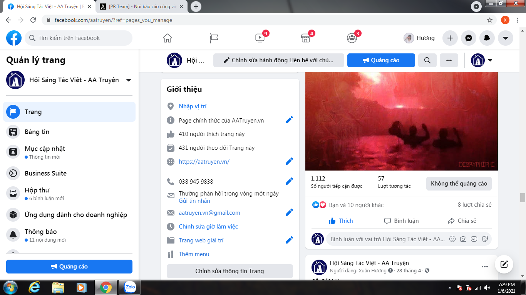Edit page description pencil icon
526x295 pixels.
coord(289,120)
